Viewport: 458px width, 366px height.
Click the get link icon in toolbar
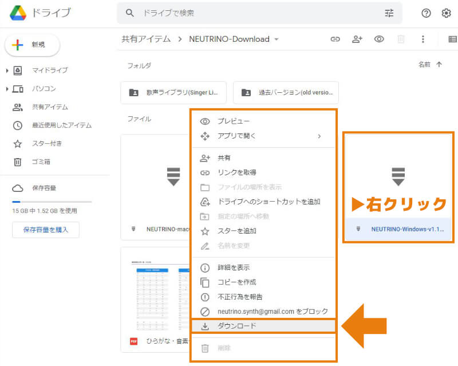[x=335, y=39]
